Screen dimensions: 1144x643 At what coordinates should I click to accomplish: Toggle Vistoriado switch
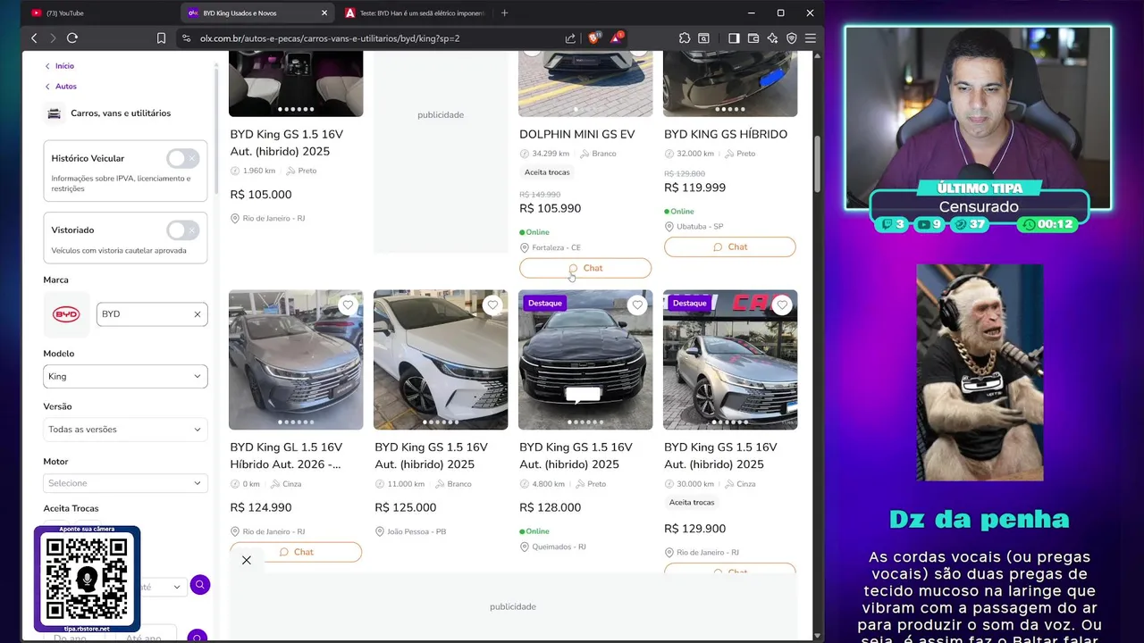(182, 230)
